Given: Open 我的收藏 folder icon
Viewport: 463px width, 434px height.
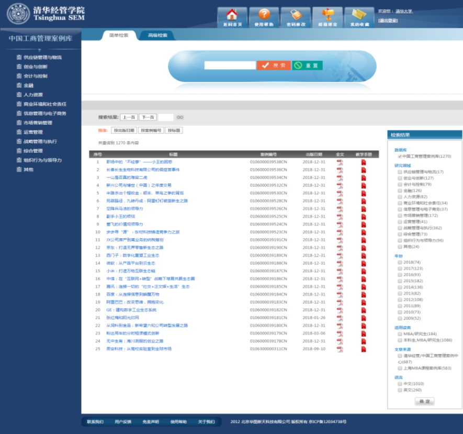Looking at the screenshot, I should pos(359,17).
